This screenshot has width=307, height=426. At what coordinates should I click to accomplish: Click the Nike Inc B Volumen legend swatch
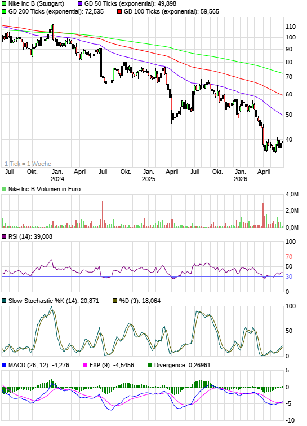pyautogui.click(x=4, y=190)
